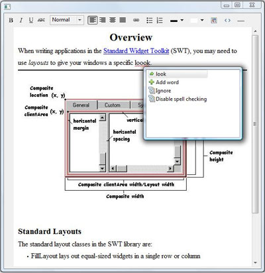Screen dimensions: 265x273
Task: Align text right
Action: click(103, 20)
